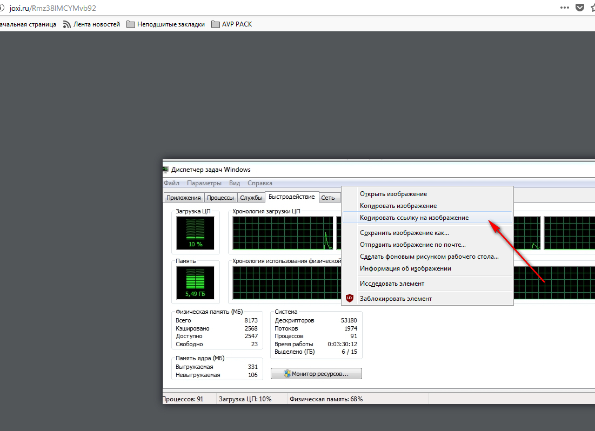Choose Исследовать элемент from context menu

click(x=427, y=284)
